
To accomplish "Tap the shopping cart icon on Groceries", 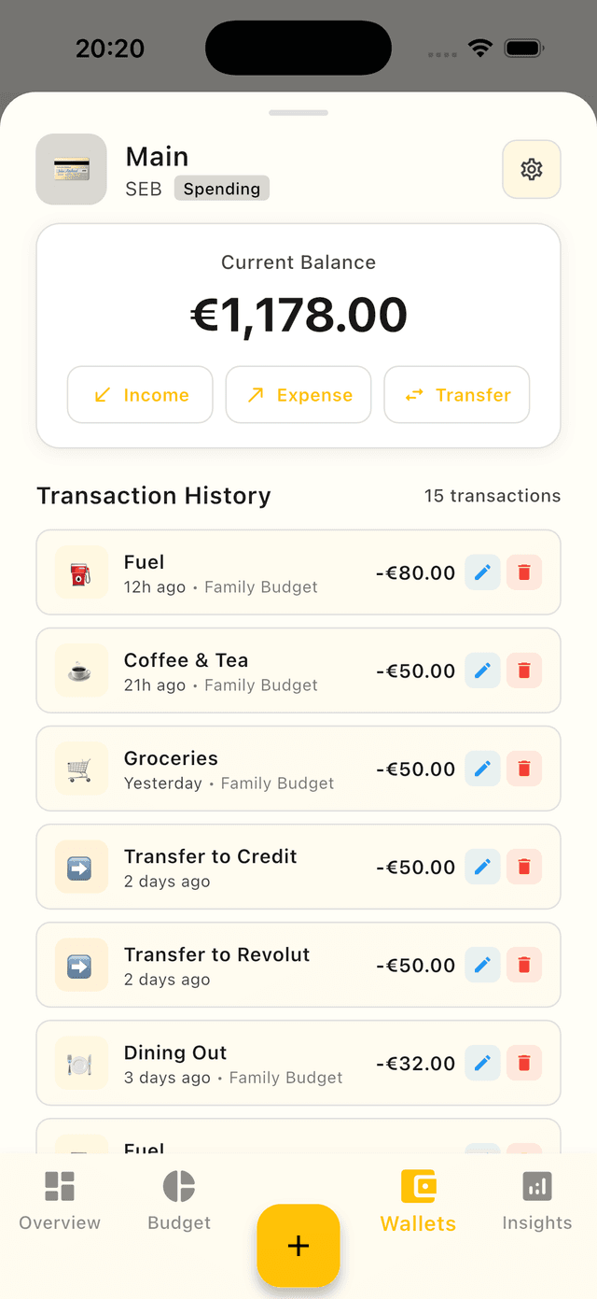I will [80, 769].
